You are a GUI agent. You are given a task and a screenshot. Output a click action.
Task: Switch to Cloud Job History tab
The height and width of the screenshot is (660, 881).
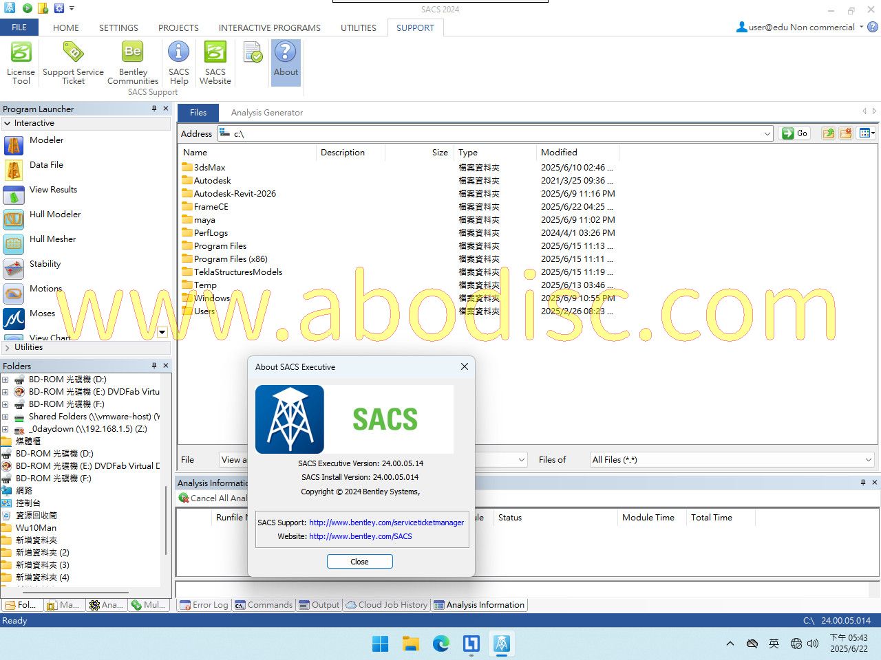[387, 605]
